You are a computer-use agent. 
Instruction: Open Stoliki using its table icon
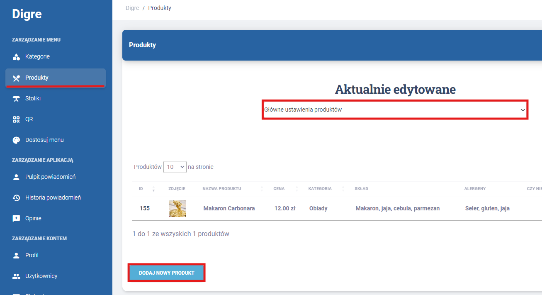pyautogui.click(x=16, y=98)
